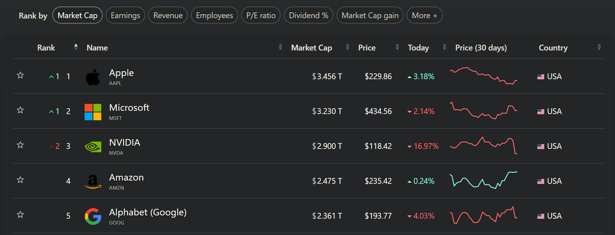This screenshot has width=615, height=235.
Task: Rank companies by Earnings
Action: coord(126,15)
